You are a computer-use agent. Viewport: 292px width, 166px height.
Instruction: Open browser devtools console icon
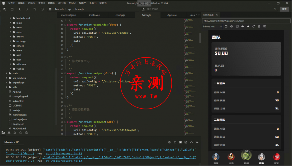[237, 27]
